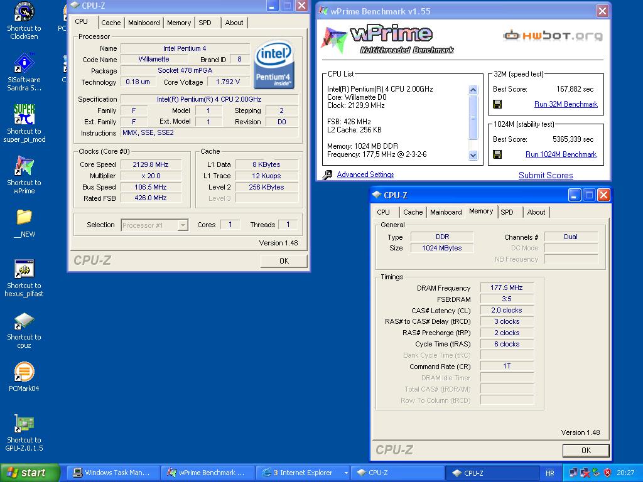Open Mainboard tab in left CPU-Z window
643x482 pixels.
coord(144,23)
